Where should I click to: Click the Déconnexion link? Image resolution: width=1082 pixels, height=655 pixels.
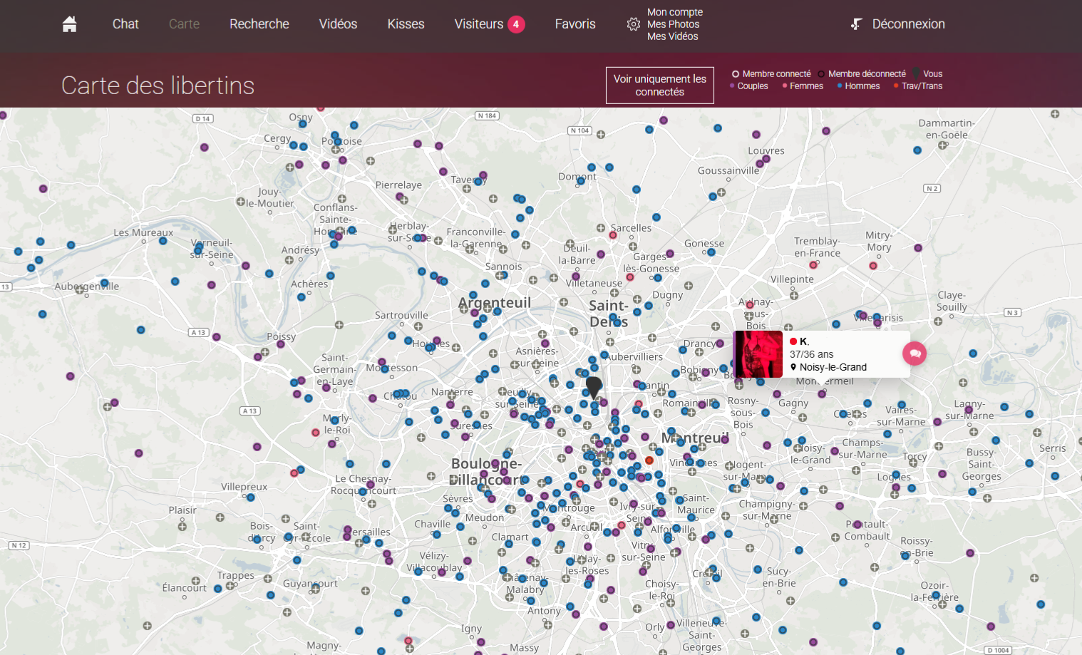pyautogui.click(x=908, y=24)
